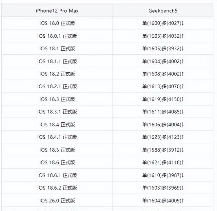Select the iOS 18.6.2 正式版 cell
Screen dimensions: 217x211
click(x=57, y=188)
